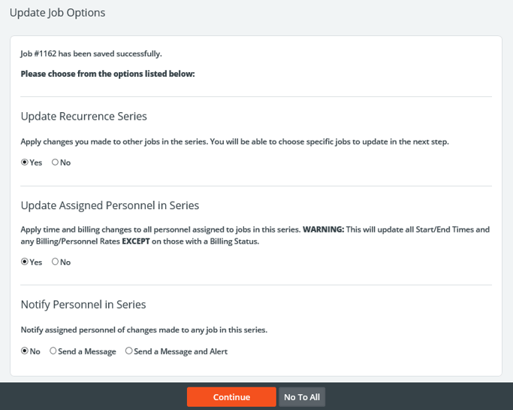Click the Notify Personnel in Series heading
The width and height of the screenshot is (513, 410).
[83, 305]
